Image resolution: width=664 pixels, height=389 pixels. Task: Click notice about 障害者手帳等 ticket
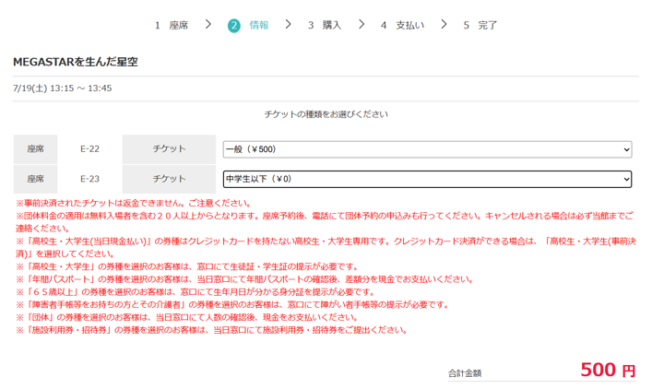(x=232, y=305)
